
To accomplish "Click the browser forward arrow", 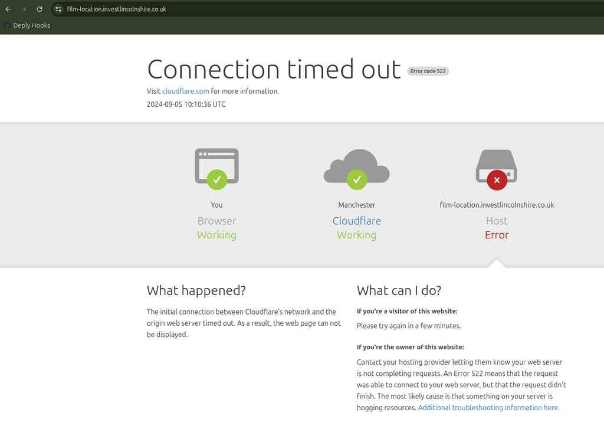I will pyautogui.click(x=24, y=9).
